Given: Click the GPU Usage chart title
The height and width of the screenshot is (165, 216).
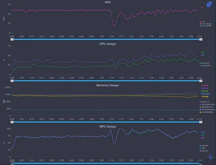Looking at the screenshot, I should click(108, 126).
